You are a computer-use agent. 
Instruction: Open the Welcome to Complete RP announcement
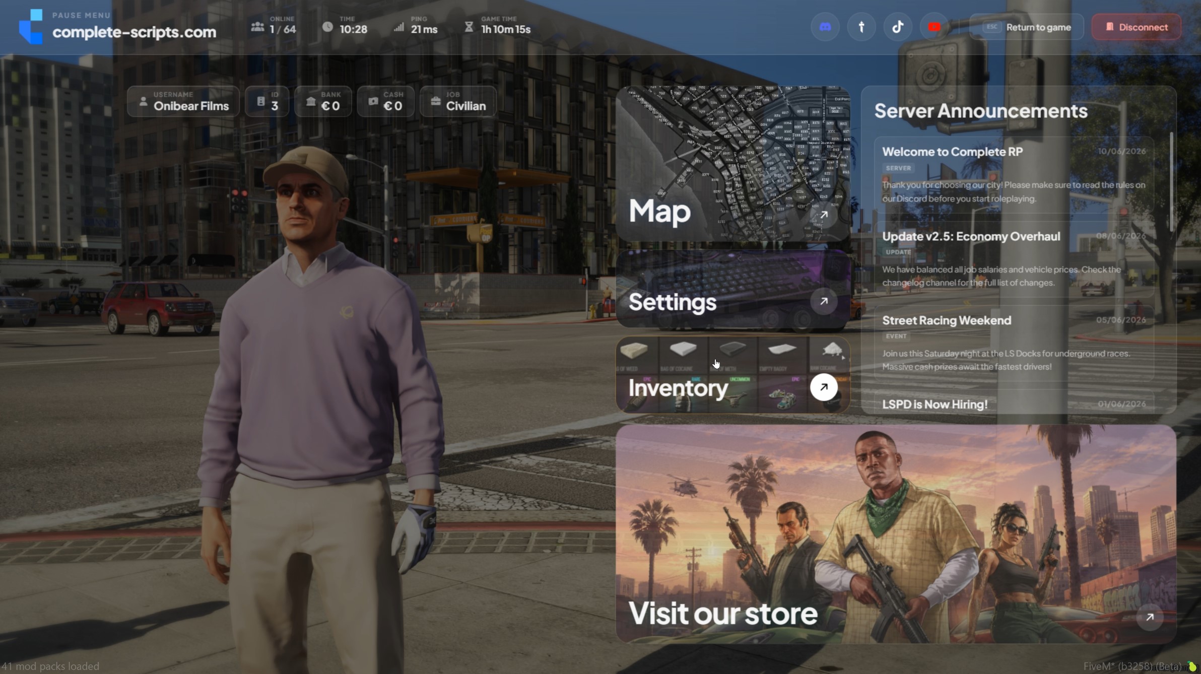(x=1014, y=175)
